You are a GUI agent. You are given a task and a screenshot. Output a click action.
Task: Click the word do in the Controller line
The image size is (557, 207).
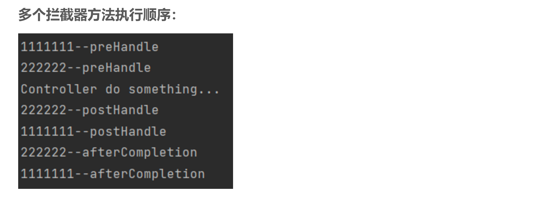coord(113,89)
